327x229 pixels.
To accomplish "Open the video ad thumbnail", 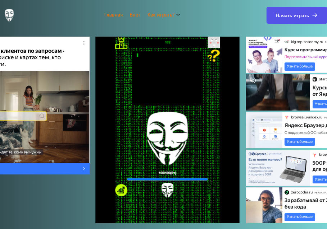I will point(278,93).
